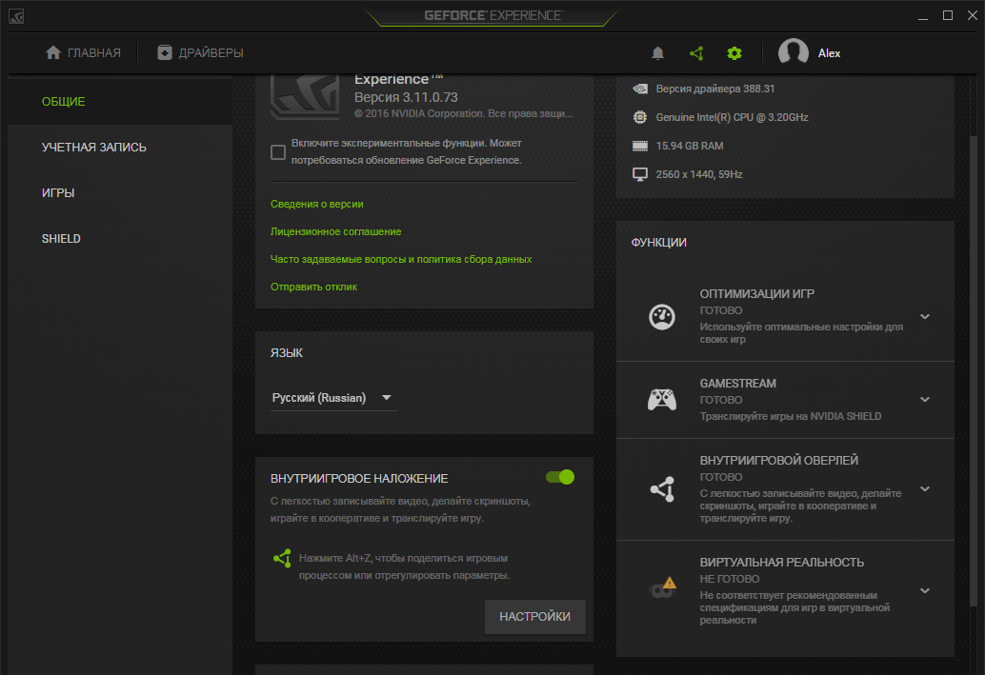Click the 2560 x 1440, 59Hz text
Viewport: 985px width, 675px height.
tap(698, 174)
